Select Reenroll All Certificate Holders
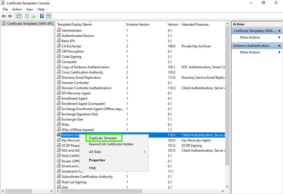This screenshot has height=194, width=283. pos(111,144)
